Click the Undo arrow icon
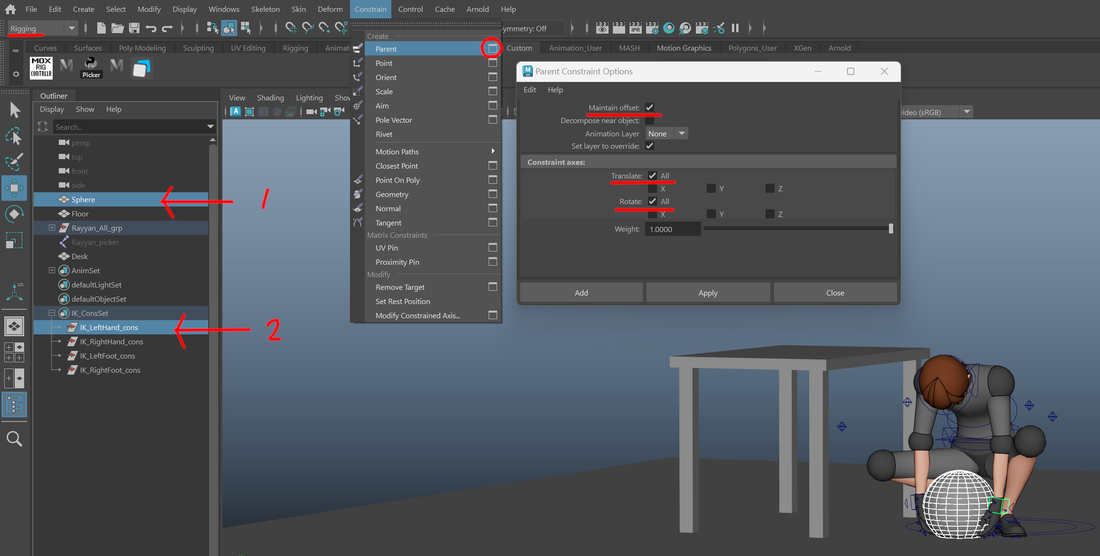 point(151,28)
